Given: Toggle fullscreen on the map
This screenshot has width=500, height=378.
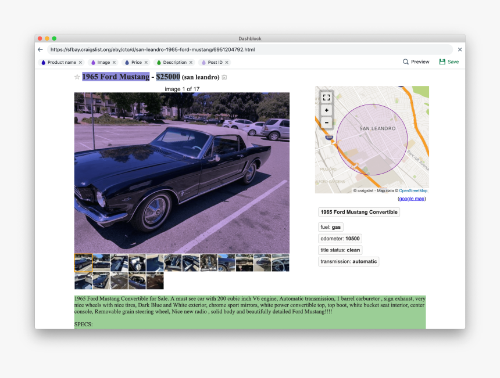Looking at the screenshot, I should [x=327, y=98].
